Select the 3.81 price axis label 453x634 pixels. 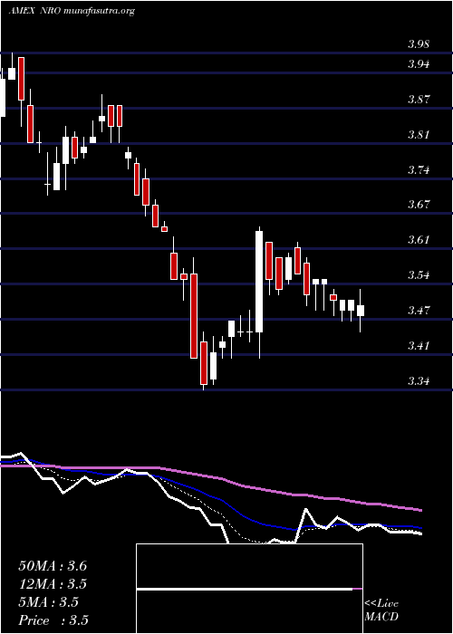click(419, 134)
